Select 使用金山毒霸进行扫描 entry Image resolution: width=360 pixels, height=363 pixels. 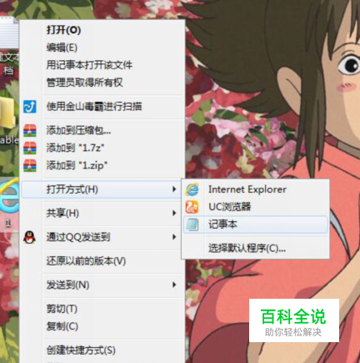coord(102,107)
